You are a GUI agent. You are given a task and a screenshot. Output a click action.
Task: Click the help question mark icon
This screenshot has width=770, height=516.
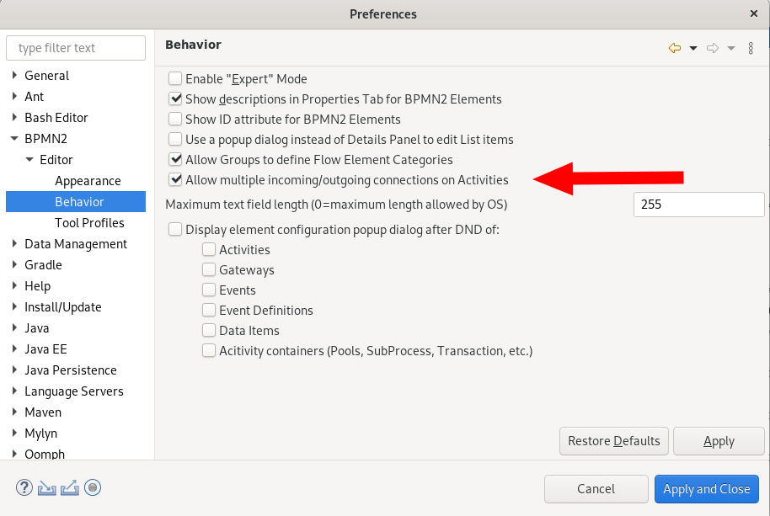pyautogui.click(x=24, y=487)
